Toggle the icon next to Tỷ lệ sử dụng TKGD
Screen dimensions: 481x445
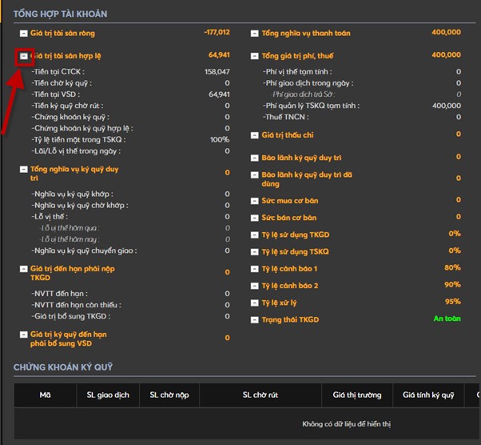coord(255,235)
